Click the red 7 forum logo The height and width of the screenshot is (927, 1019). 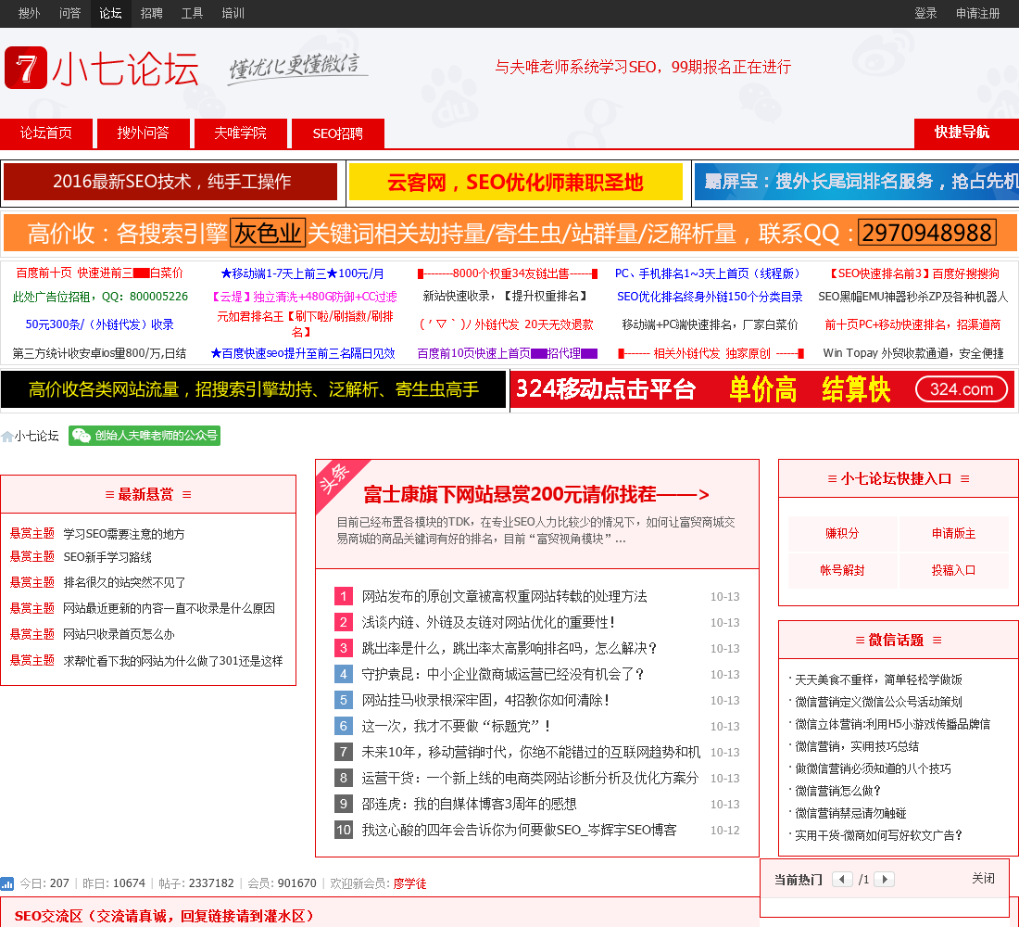pos(26,69)
